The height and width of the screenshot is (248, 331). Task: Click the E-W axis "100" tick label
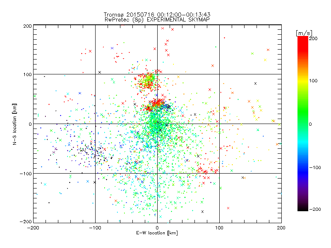coord(219,228)
